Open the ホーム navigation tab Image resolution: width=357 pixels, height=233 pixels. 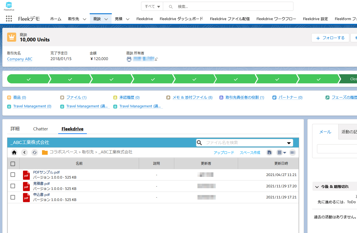(x=56, y=19)
